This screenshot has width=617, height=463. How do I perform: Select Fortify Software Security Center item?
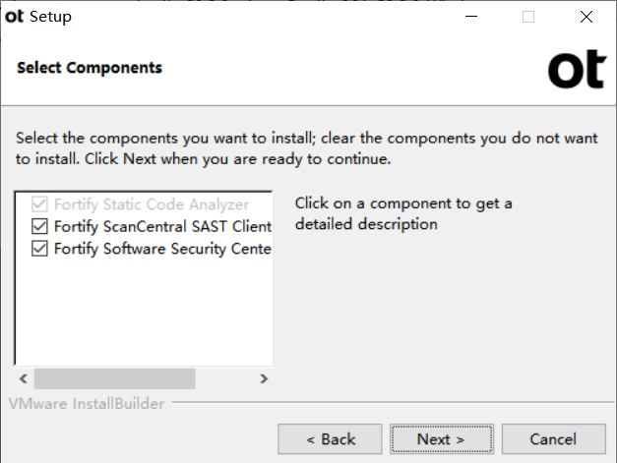[163, 249]
